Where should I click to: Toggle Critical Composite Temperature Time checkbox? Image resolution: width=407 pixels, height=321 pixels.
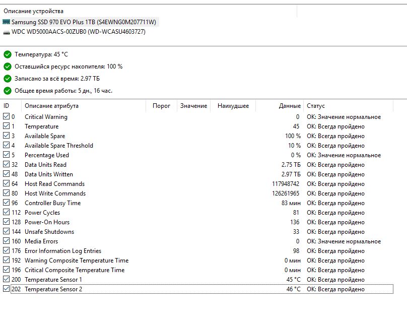pos(6,270)
